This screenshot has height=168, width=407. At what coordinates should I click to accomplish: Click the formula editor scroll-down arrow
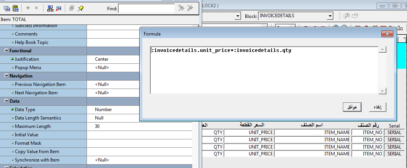tap(383, 91)
